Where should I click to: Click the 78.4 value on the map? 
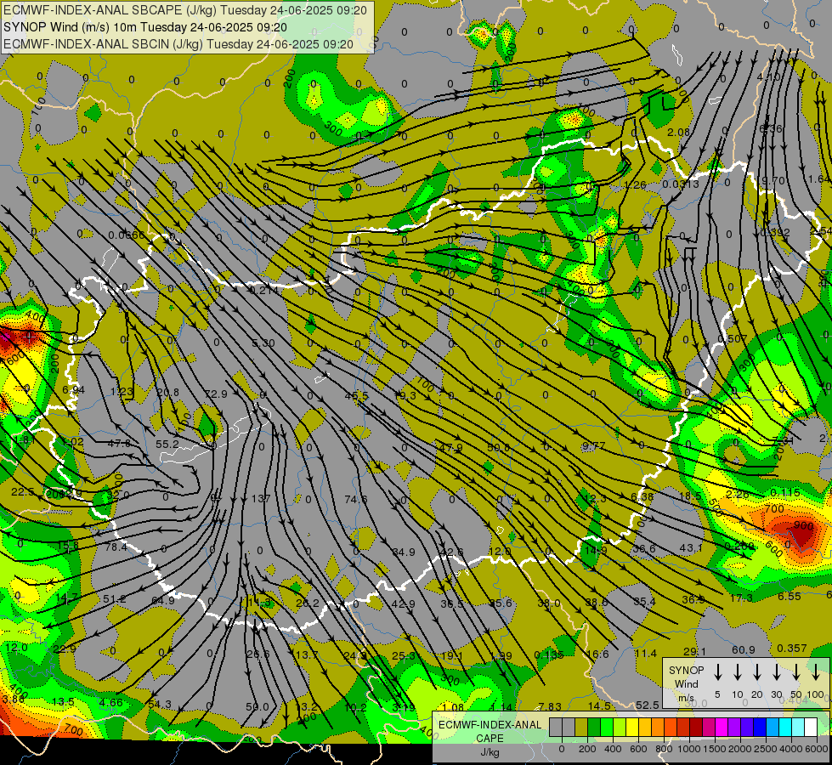(116, 547)
